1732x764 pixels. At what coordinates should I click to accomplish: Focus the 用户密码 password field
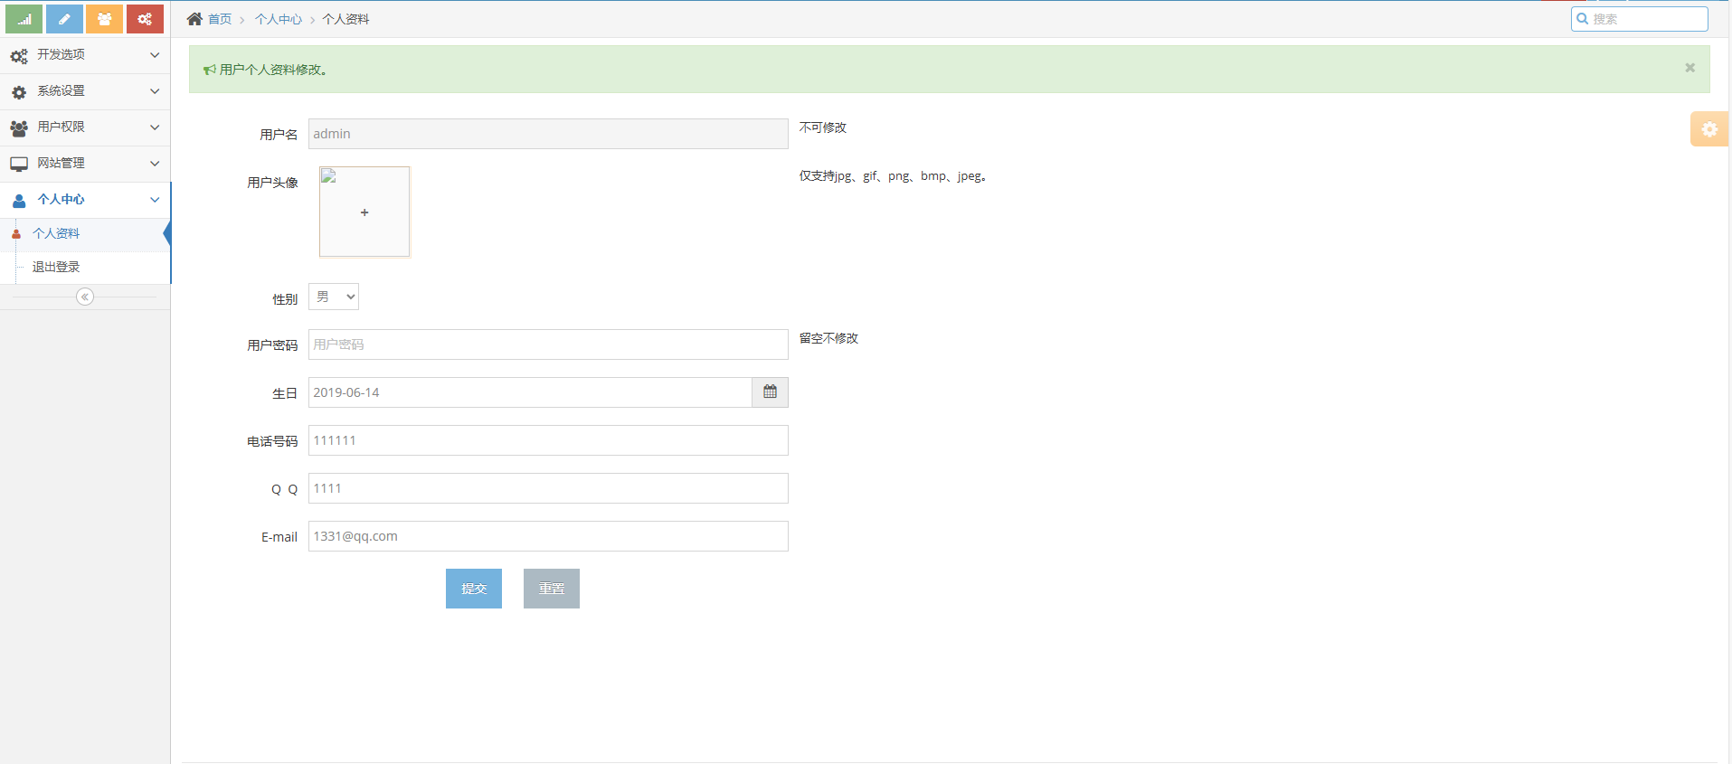point(548,344)
